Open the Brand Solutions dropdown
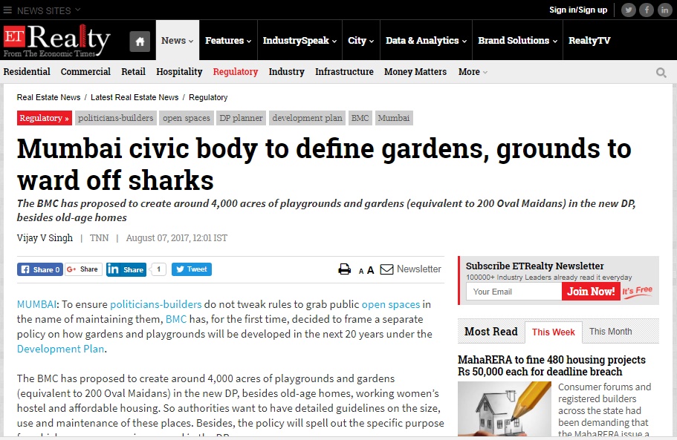The image size is (677, 440). [x=518, y=40]
